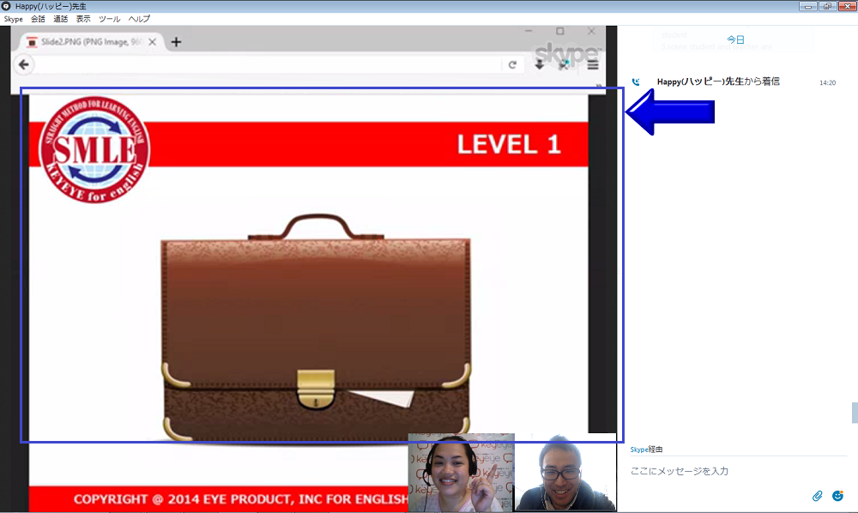This screenshot has height=513, width=858.
Task: Open a new browser tab
Action: pyautogui.click(x=176, y=42)
